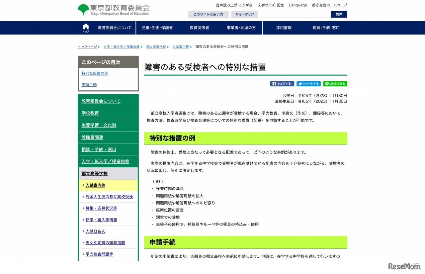Image resolution: width=425 pixels, height=274 pixels.
Task: Open the 音声読み上げ・ふりがな link
Action: tap(234, 5)
